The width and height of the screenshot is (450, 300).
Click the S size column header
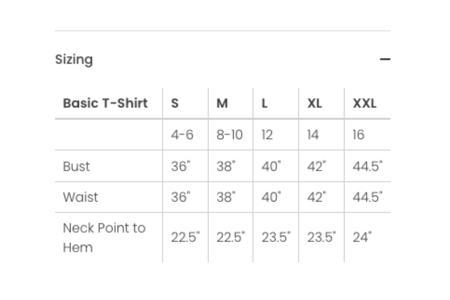tap(175, 103)
